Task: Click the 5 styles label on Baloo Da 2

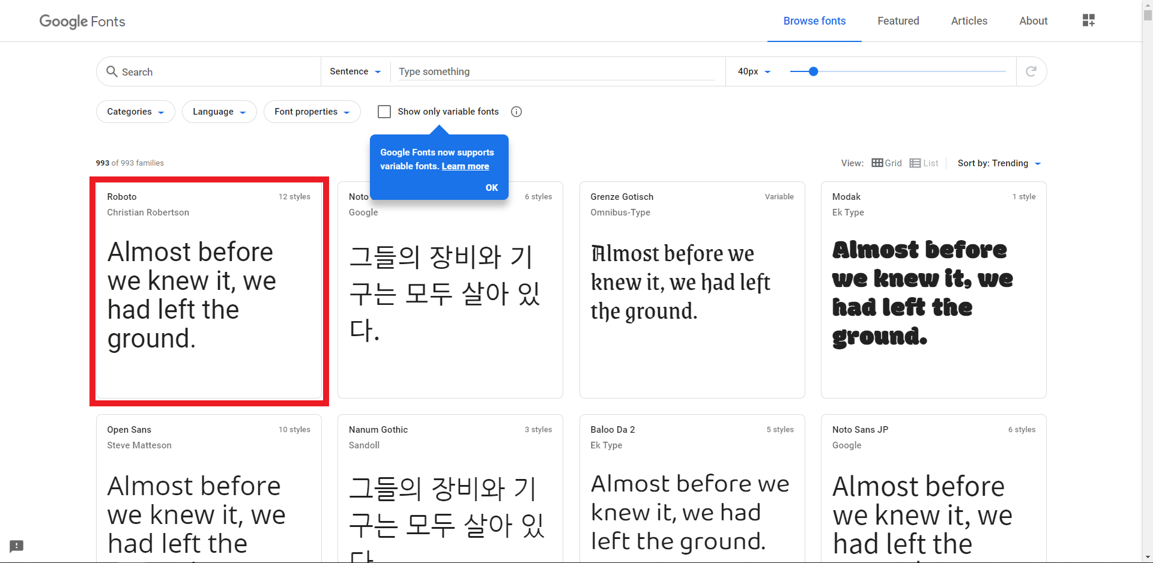Action: (x=780, y=430)
